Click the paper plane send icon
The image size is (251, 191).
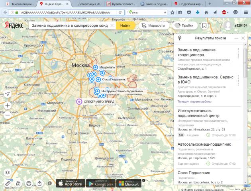215,12
